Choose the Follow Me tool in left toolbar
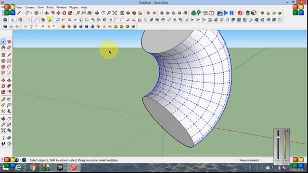The width and height of the screenshot is (308, 173). pyautogui.click(x=9, y=86)
